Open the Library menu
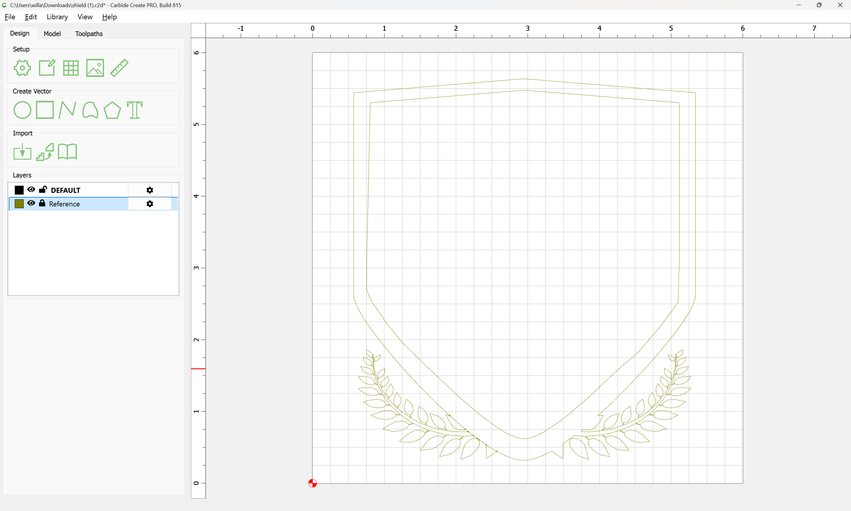 click(x=57, y=17)
